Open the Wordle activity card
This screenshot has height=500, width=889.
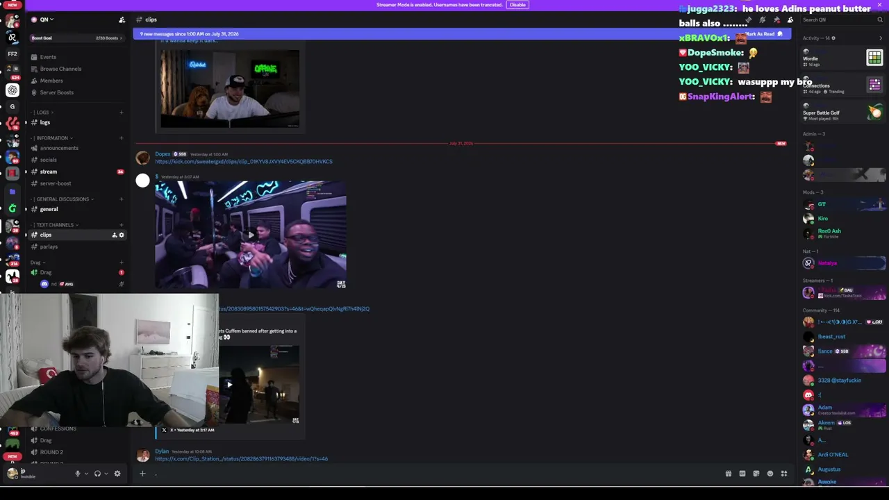click(844, 59)
